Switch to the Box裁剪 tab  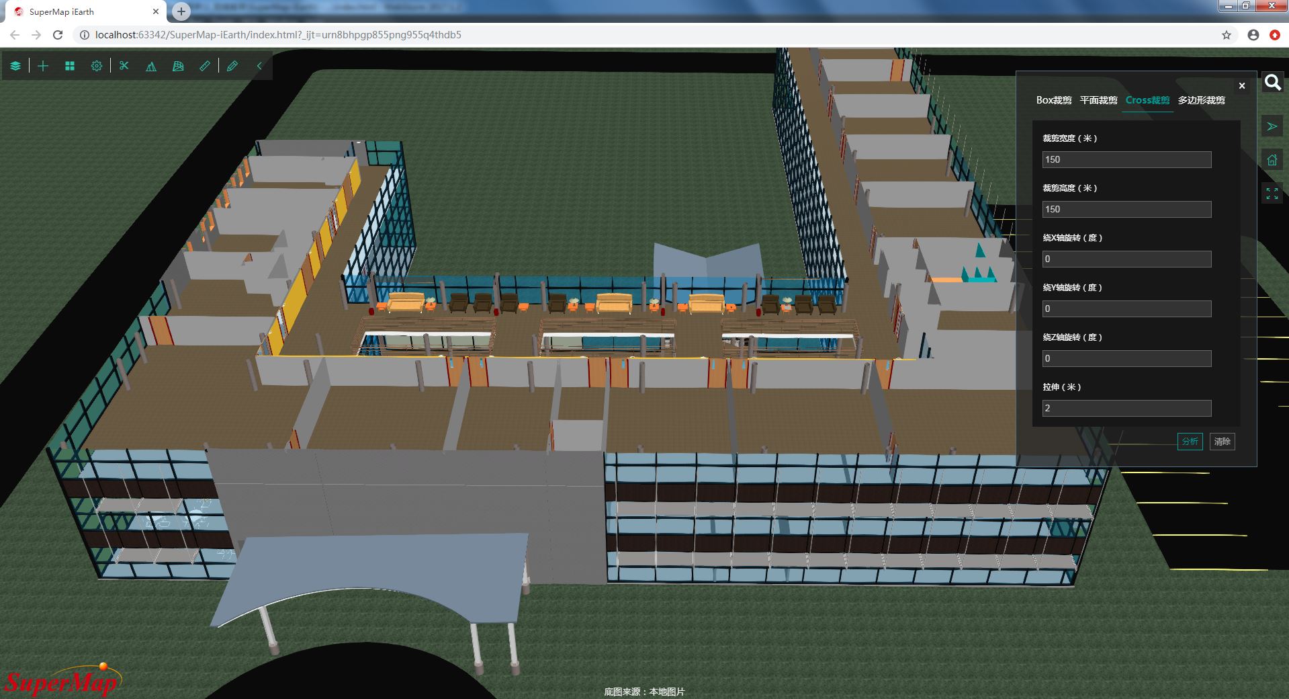point(1054,100)
